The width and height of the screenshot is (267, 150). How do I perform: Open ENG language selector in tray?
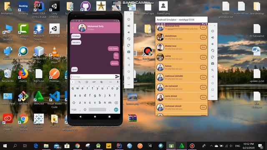[237, 146]
